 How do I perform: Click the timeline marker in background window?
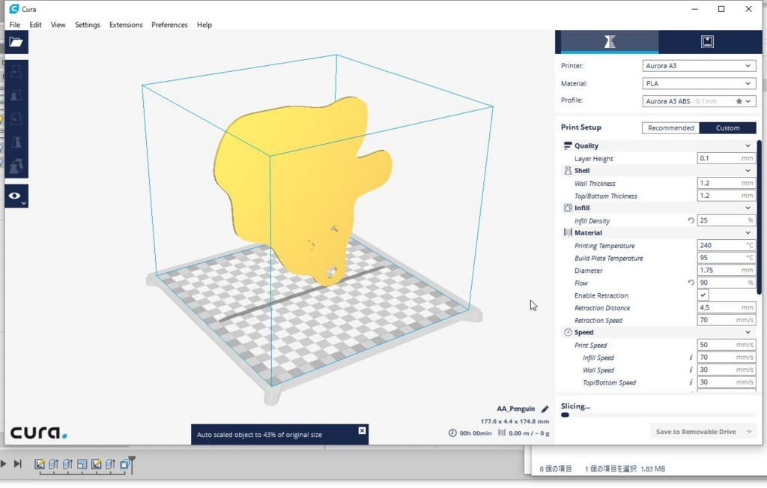click(132, 464)
